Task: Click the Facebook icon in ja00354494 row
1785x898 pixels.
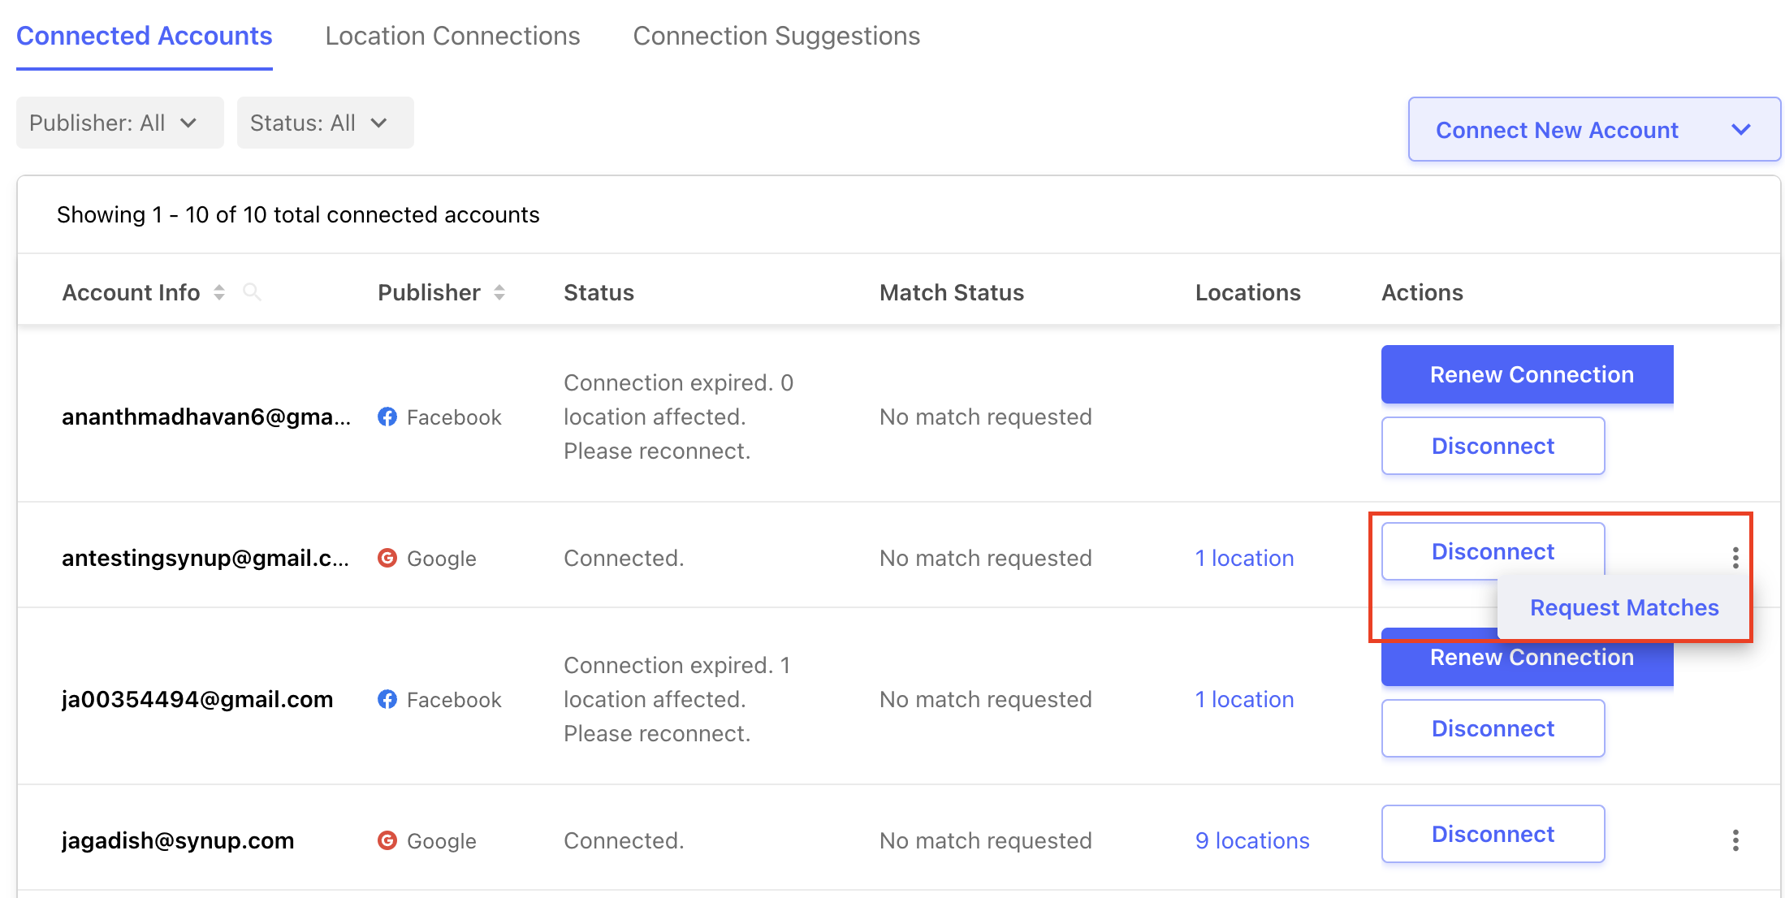Action: [387, 699]
